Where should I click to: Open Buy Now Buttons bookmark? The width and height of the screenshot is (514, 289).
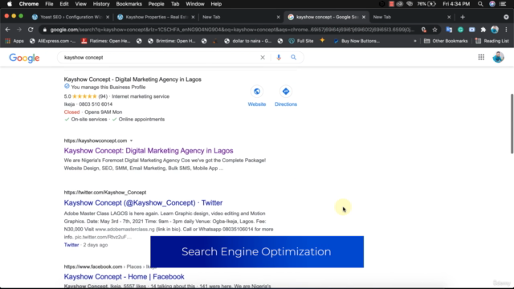pyautogui.click(x=357, y=41)
